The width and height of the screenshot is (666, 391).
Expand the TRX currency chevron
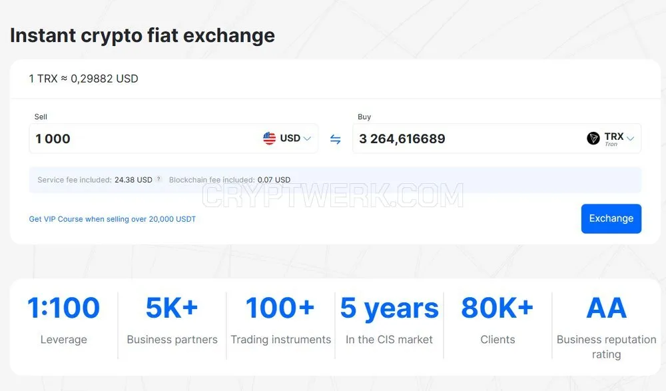[x=630, y=139]
